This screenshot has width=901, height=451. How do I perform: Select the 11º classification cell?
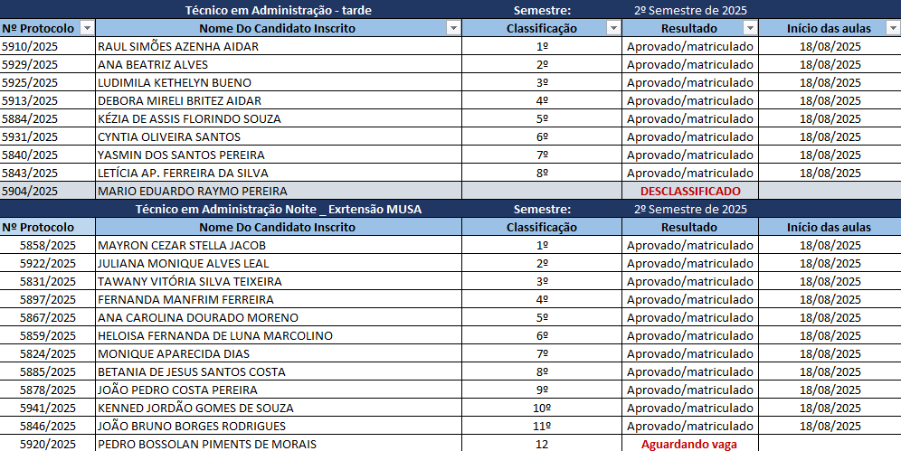542,426
